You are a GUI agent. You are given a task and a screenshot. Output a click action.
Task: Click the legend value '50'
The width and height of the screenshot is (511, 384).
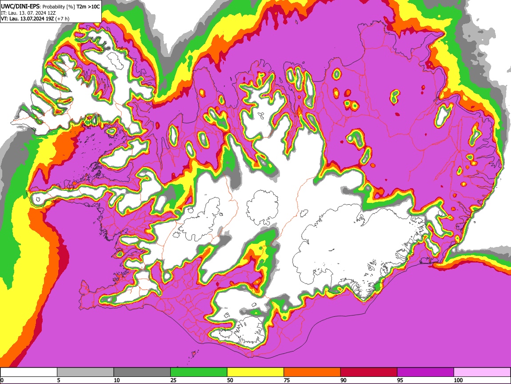230,380
